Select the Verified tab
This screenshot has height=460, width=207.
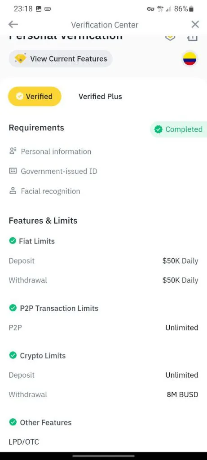click(35, 96)
